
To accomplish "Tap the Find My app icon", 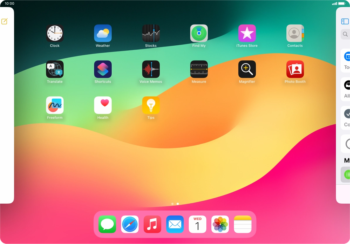I will coord(199,33).
